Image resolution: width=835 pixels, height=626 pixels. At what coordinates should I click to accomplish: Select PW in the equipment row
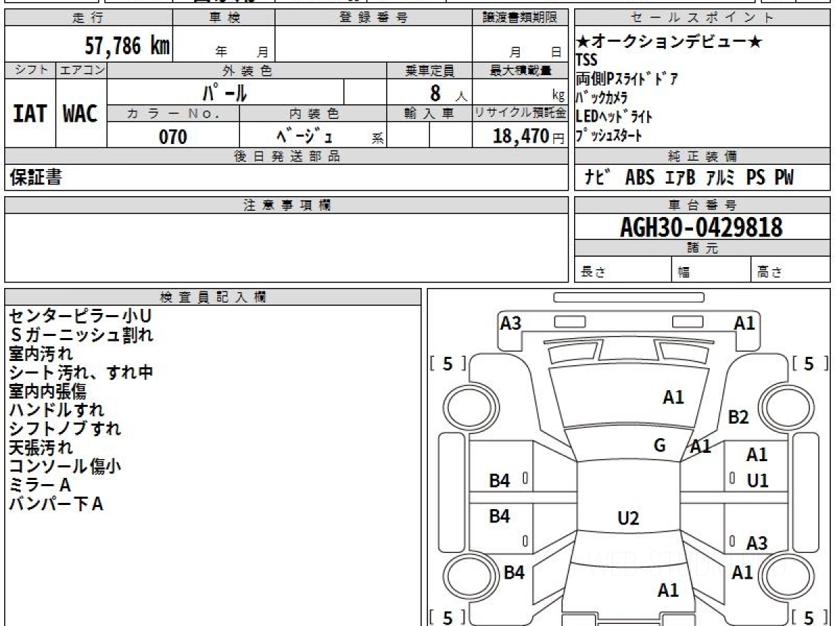784,177
